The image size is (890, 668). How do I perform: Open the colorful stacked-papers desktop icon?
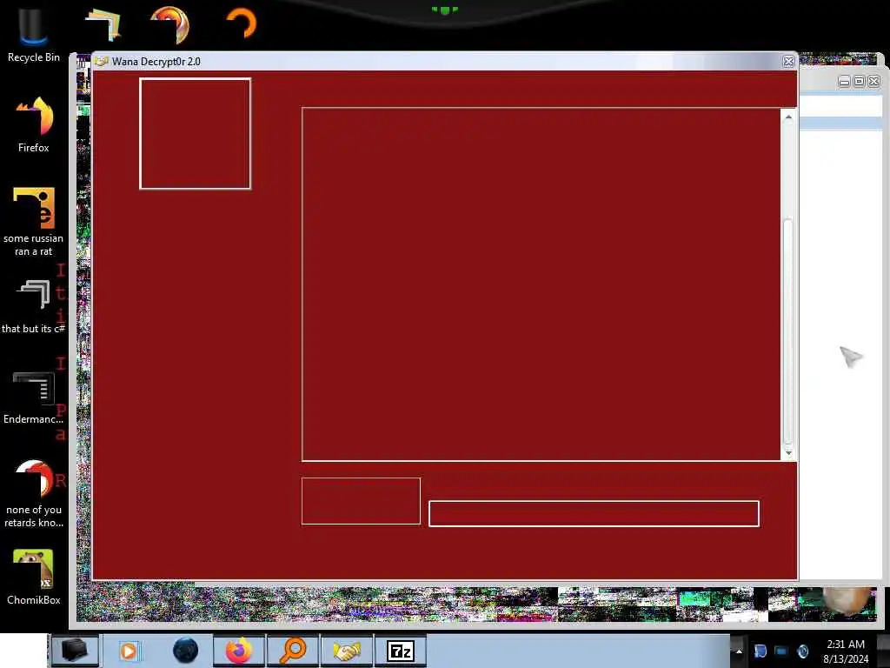click(103, 25)
